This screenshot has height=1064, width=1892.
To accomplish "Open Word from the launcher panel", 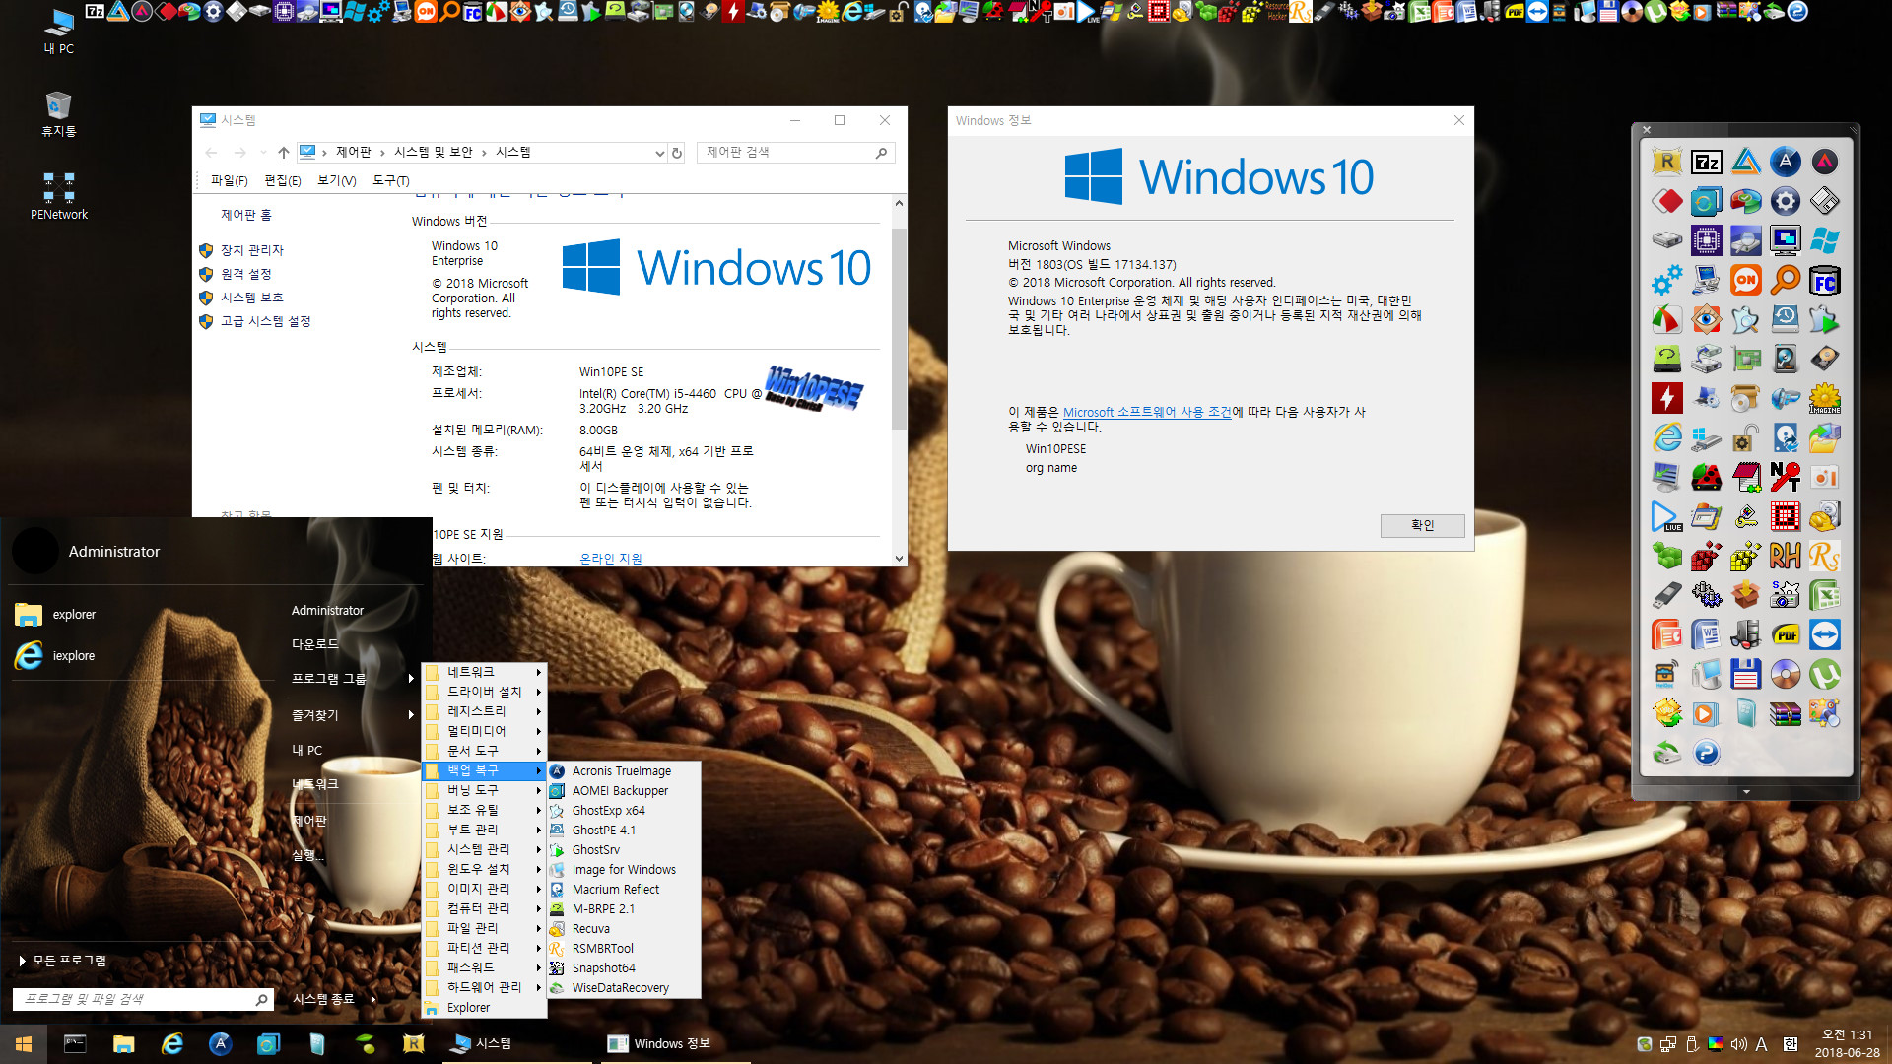I will (x=1706, y=634).
